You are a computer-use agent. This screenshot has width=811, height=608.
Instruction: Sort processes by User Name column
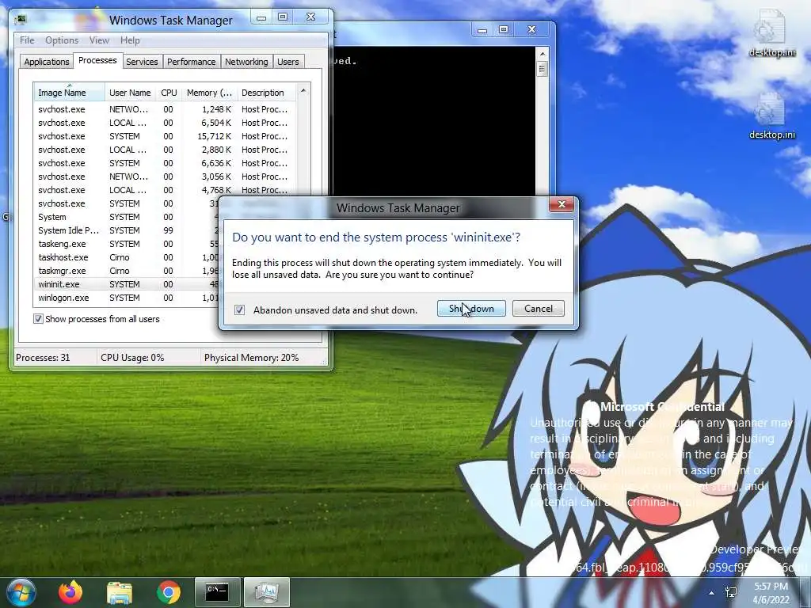pos(130,93)
